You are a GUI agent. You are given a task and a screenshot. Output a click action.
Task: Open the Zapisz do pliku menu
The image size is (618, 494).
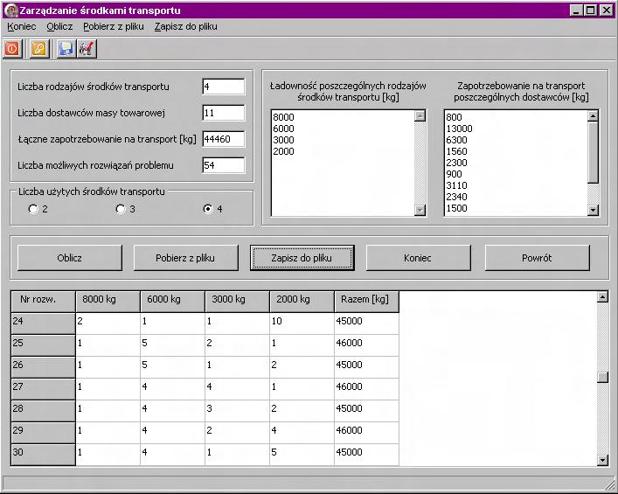185,26
